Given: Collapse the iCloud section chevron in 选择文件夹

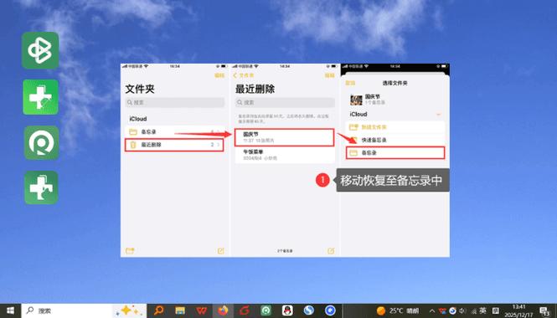Looking at the screenshot, I should pos(438,115).
